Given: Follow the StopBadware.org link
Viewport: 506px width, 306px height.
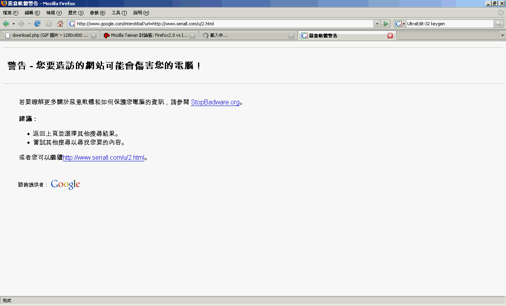Looking at the screenshot, I should pos(215,102).
